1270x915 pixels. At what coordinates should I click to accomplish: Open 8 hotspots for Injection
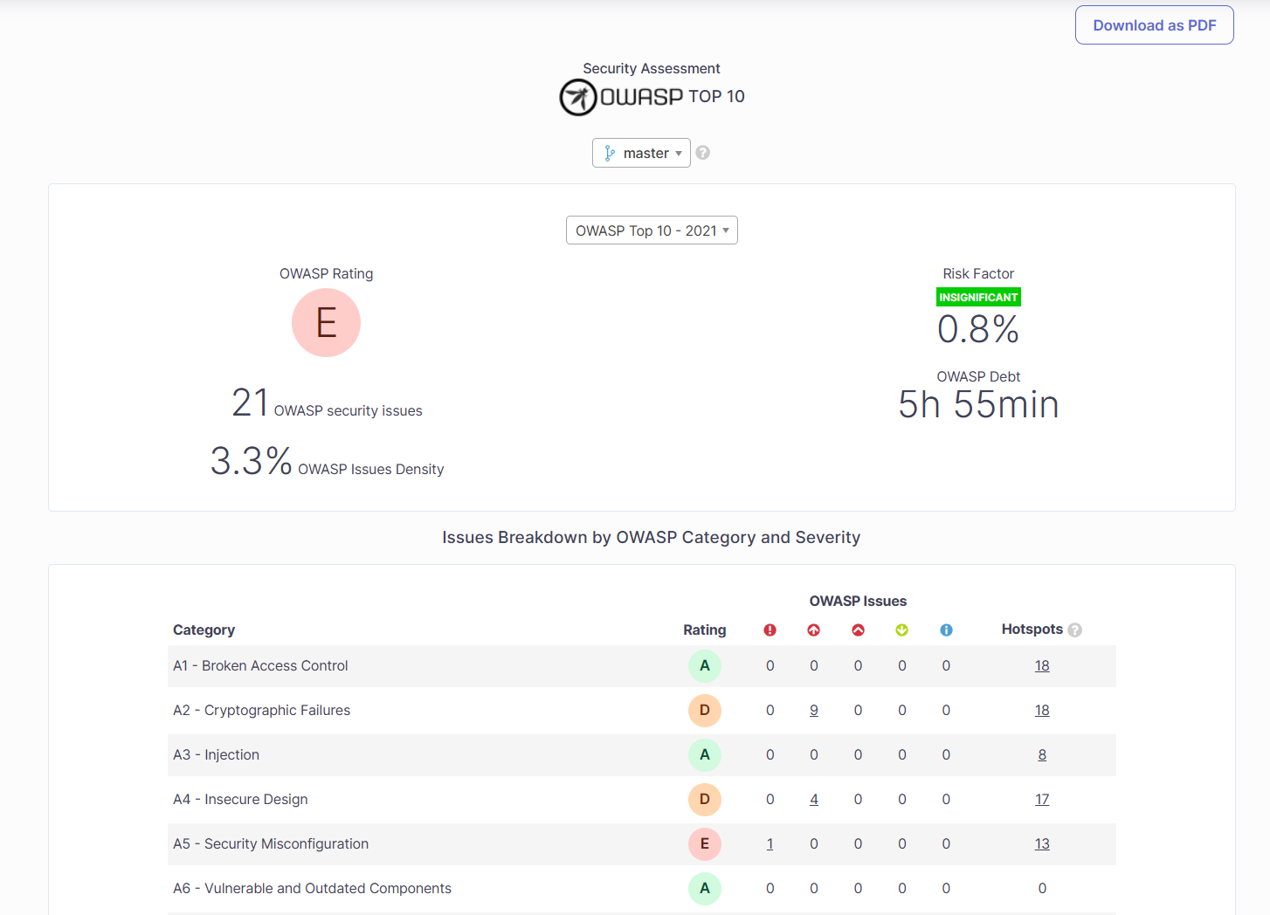1042,755
